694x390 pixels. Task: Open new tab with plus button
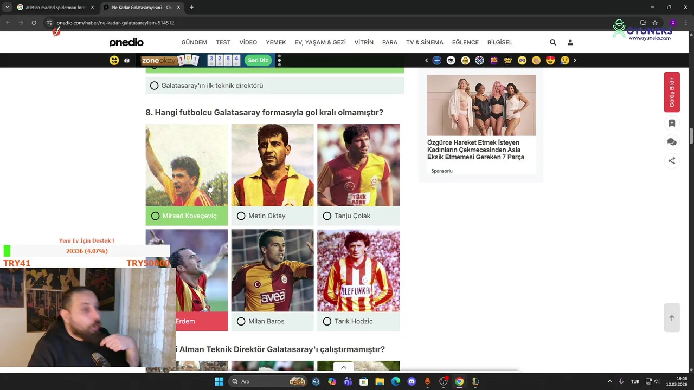click(191, 8)
